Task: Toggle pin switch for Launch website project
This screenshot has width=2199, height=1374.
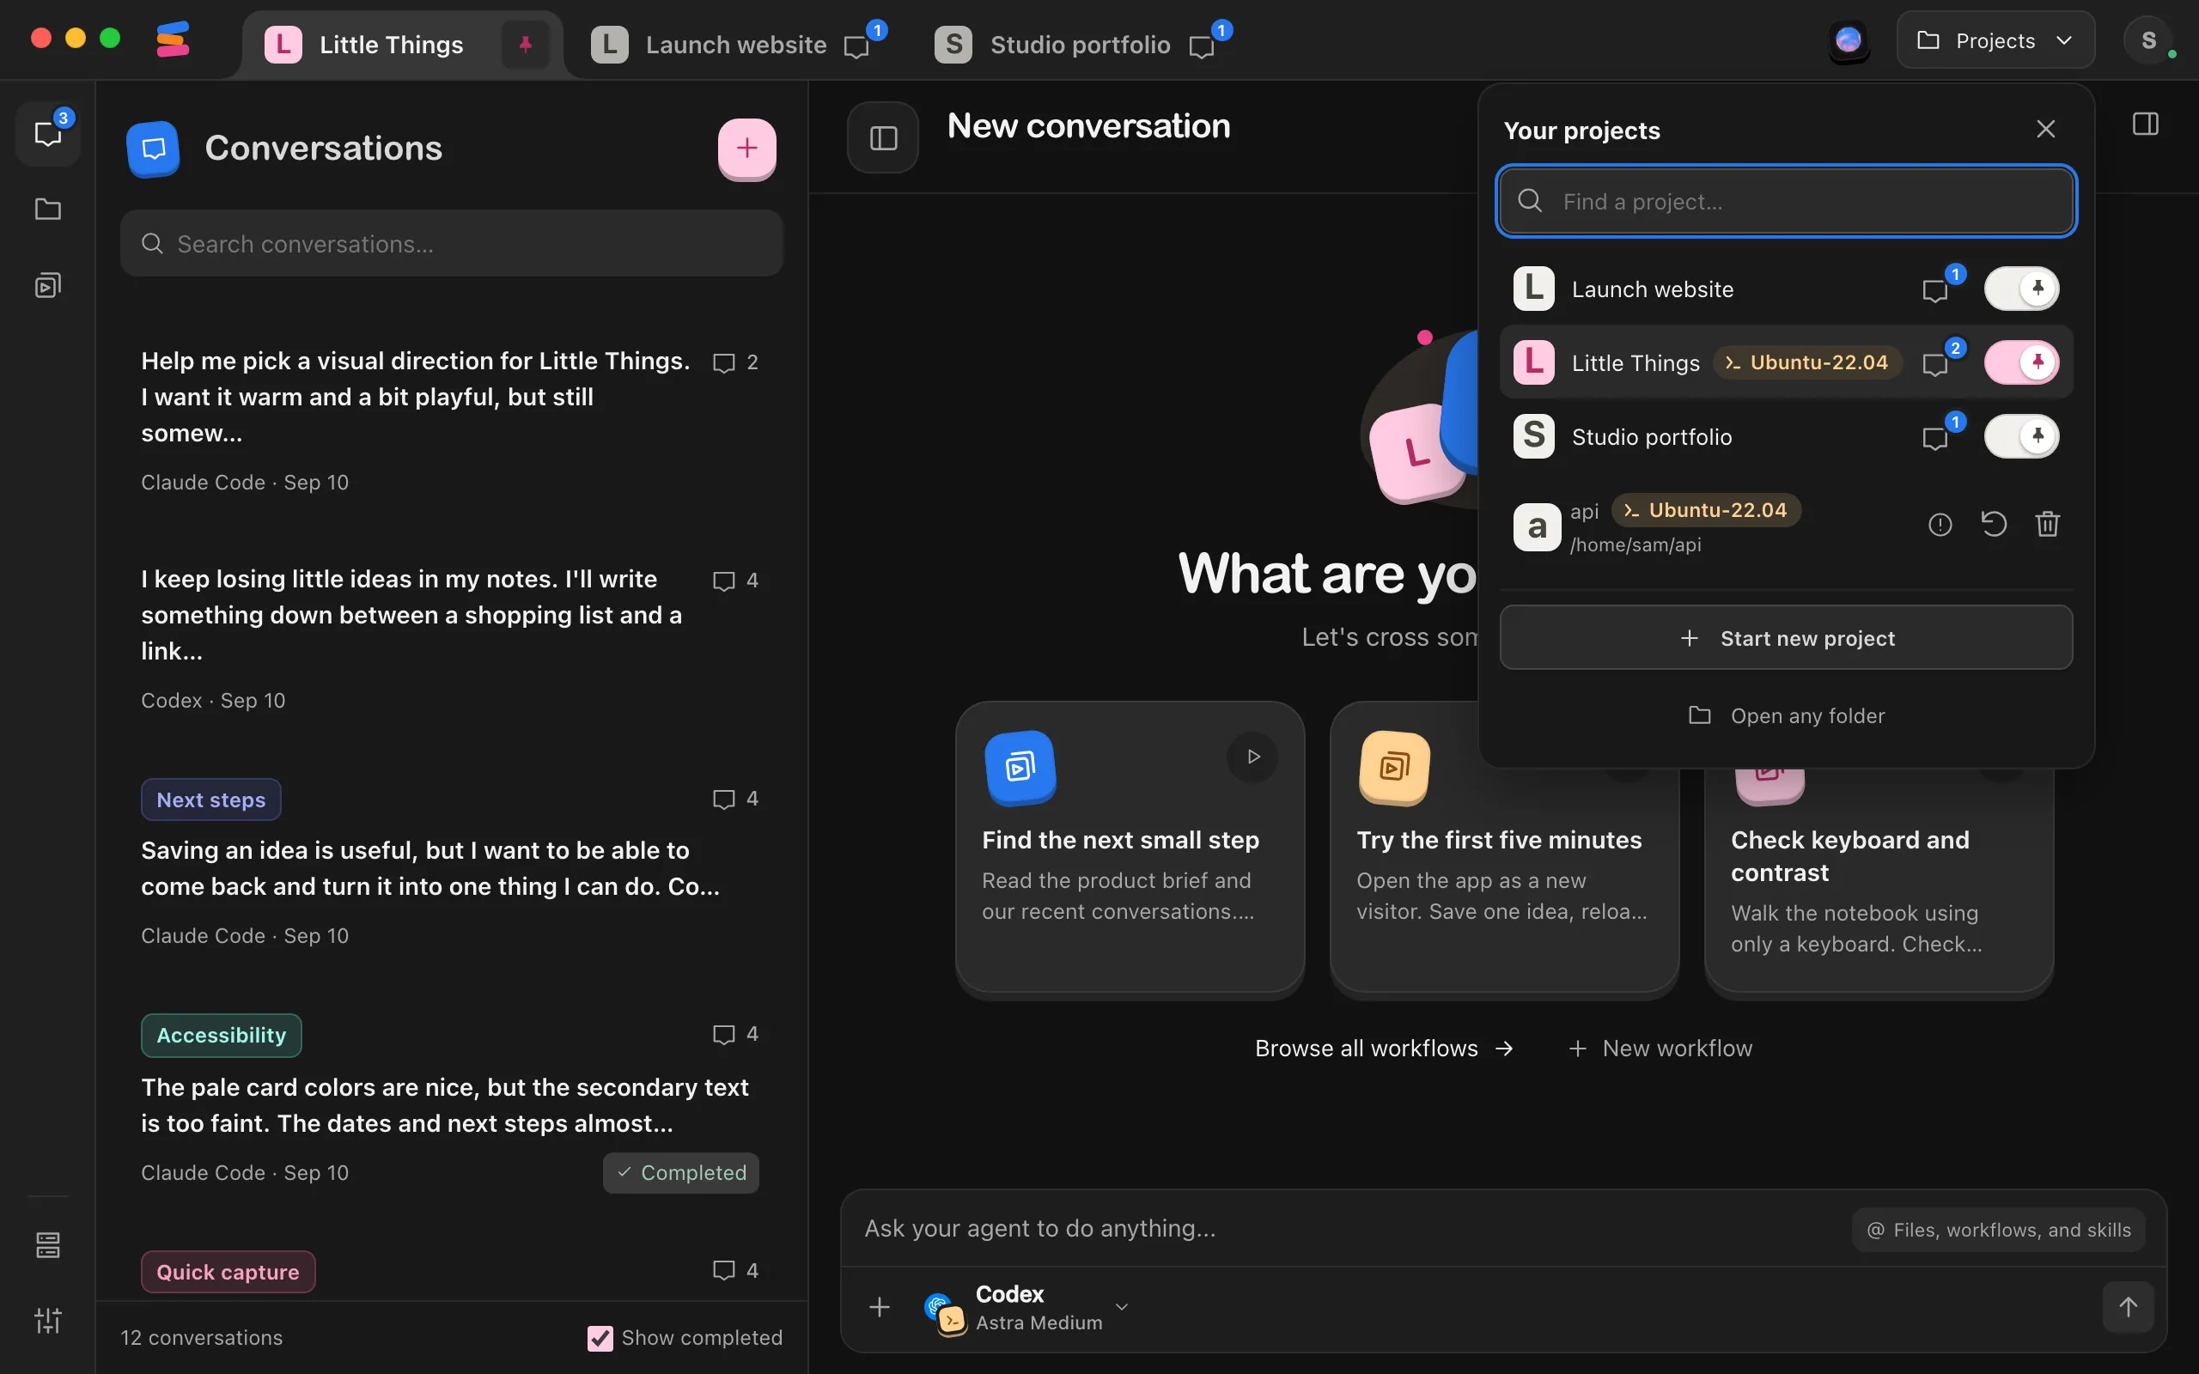Action: pos(2022,289)
